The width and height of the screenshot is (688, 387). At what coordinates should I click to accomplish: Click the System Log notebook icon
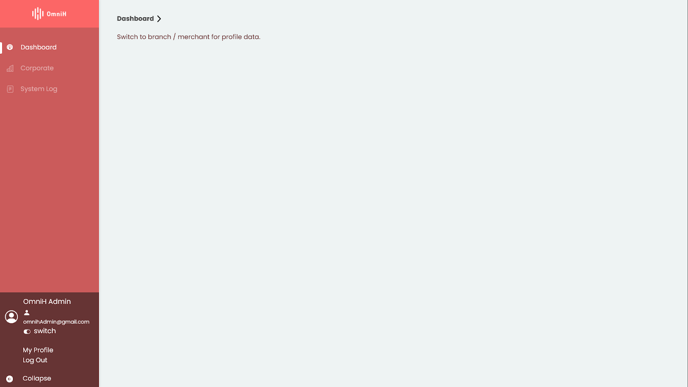tap(10, 89)
